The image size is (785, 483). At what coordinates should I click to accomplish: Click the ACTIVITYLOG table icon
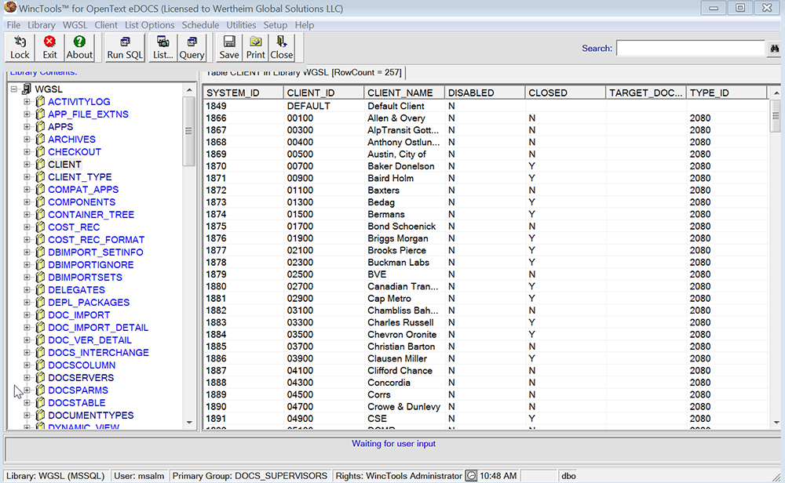(40, 101)
